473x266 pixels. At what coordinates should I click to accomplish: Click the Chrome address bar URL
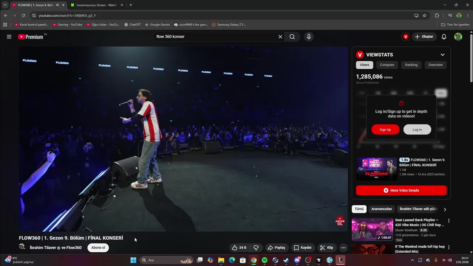(67, 16)
